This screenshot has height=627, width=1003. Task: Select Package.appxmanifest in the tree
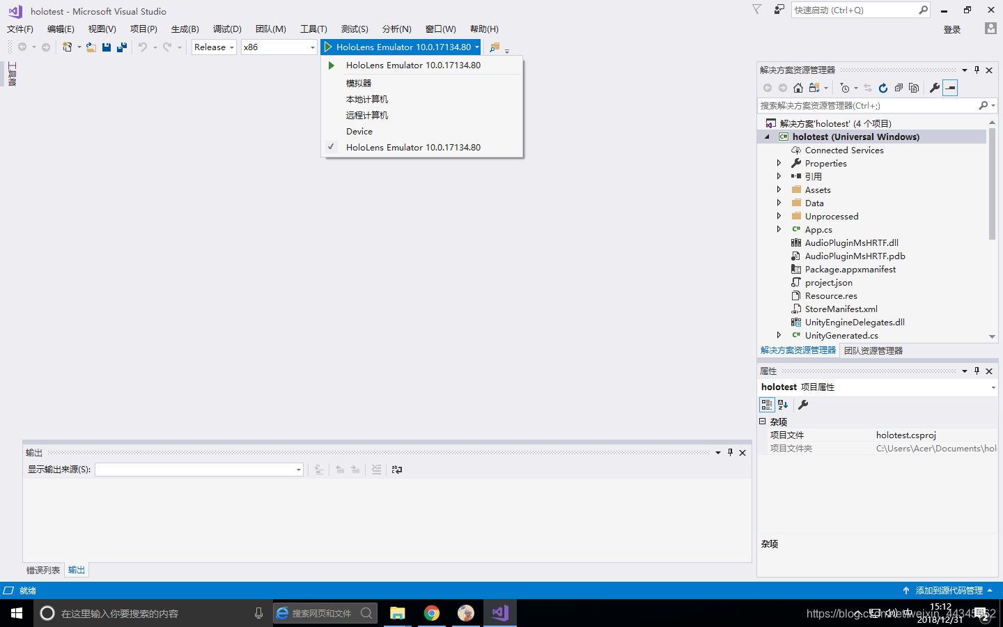[850, 269]
